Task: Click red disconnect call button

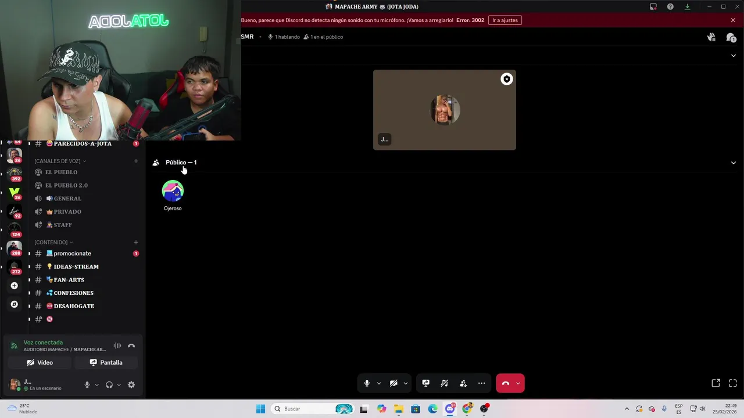Action: point(505,383)
